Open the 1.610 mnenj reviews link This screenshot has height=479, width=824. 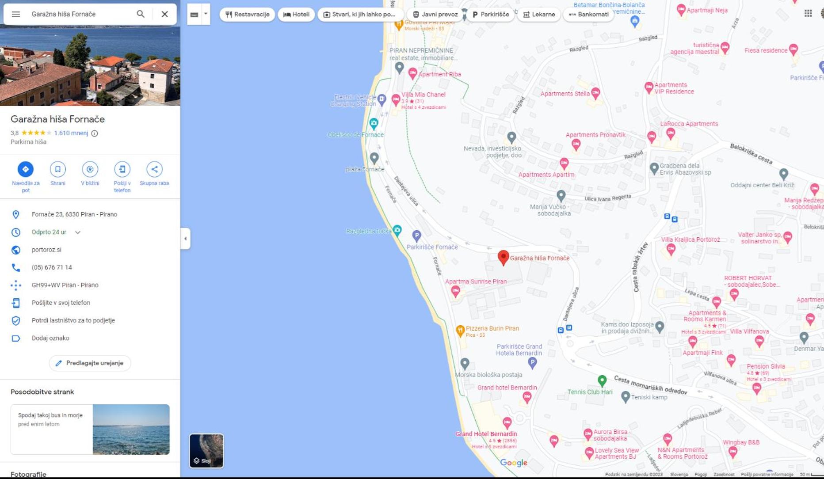click(x=71, y=133)
